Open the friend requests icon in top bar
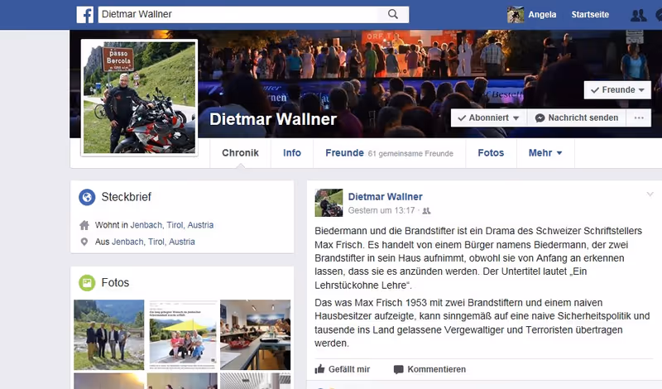This screenshot has width=662, height=389. [638, 15]
